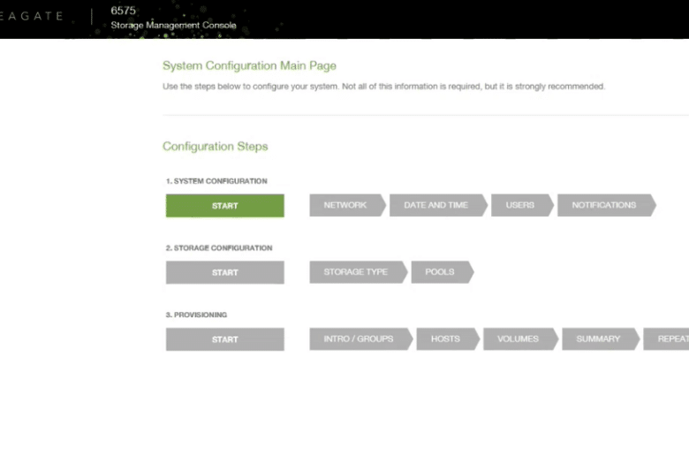
Task: Select the Date and Time step
Action: (x=438, y=205)
